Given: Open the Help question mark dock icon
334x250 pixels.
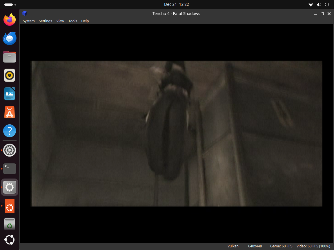Looking at the screenshot, I should coord(10,131).
